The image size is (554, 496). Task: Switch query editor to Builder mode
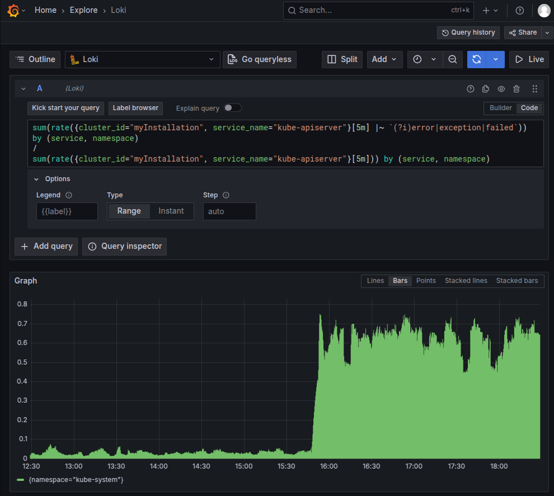pyautogui.click(x=500, y=108)
